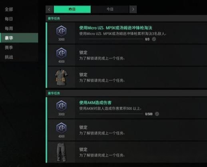The height and width of the screenshot is (167, 207).
Task: Open the 使用AKM造成伤害 mission title
Action: pos(95,103)
